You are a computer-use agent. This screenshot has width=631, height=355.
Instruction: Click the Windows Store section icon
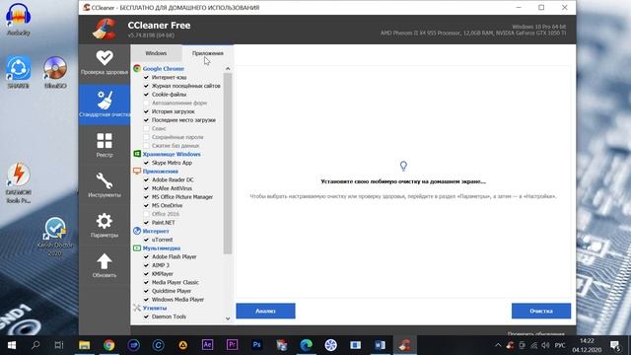[137, 154]
